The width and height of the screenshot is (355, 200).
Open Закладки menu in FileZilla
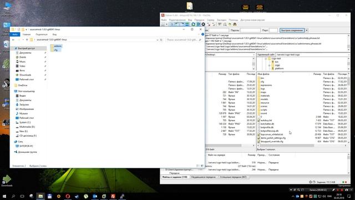(221, 20)
